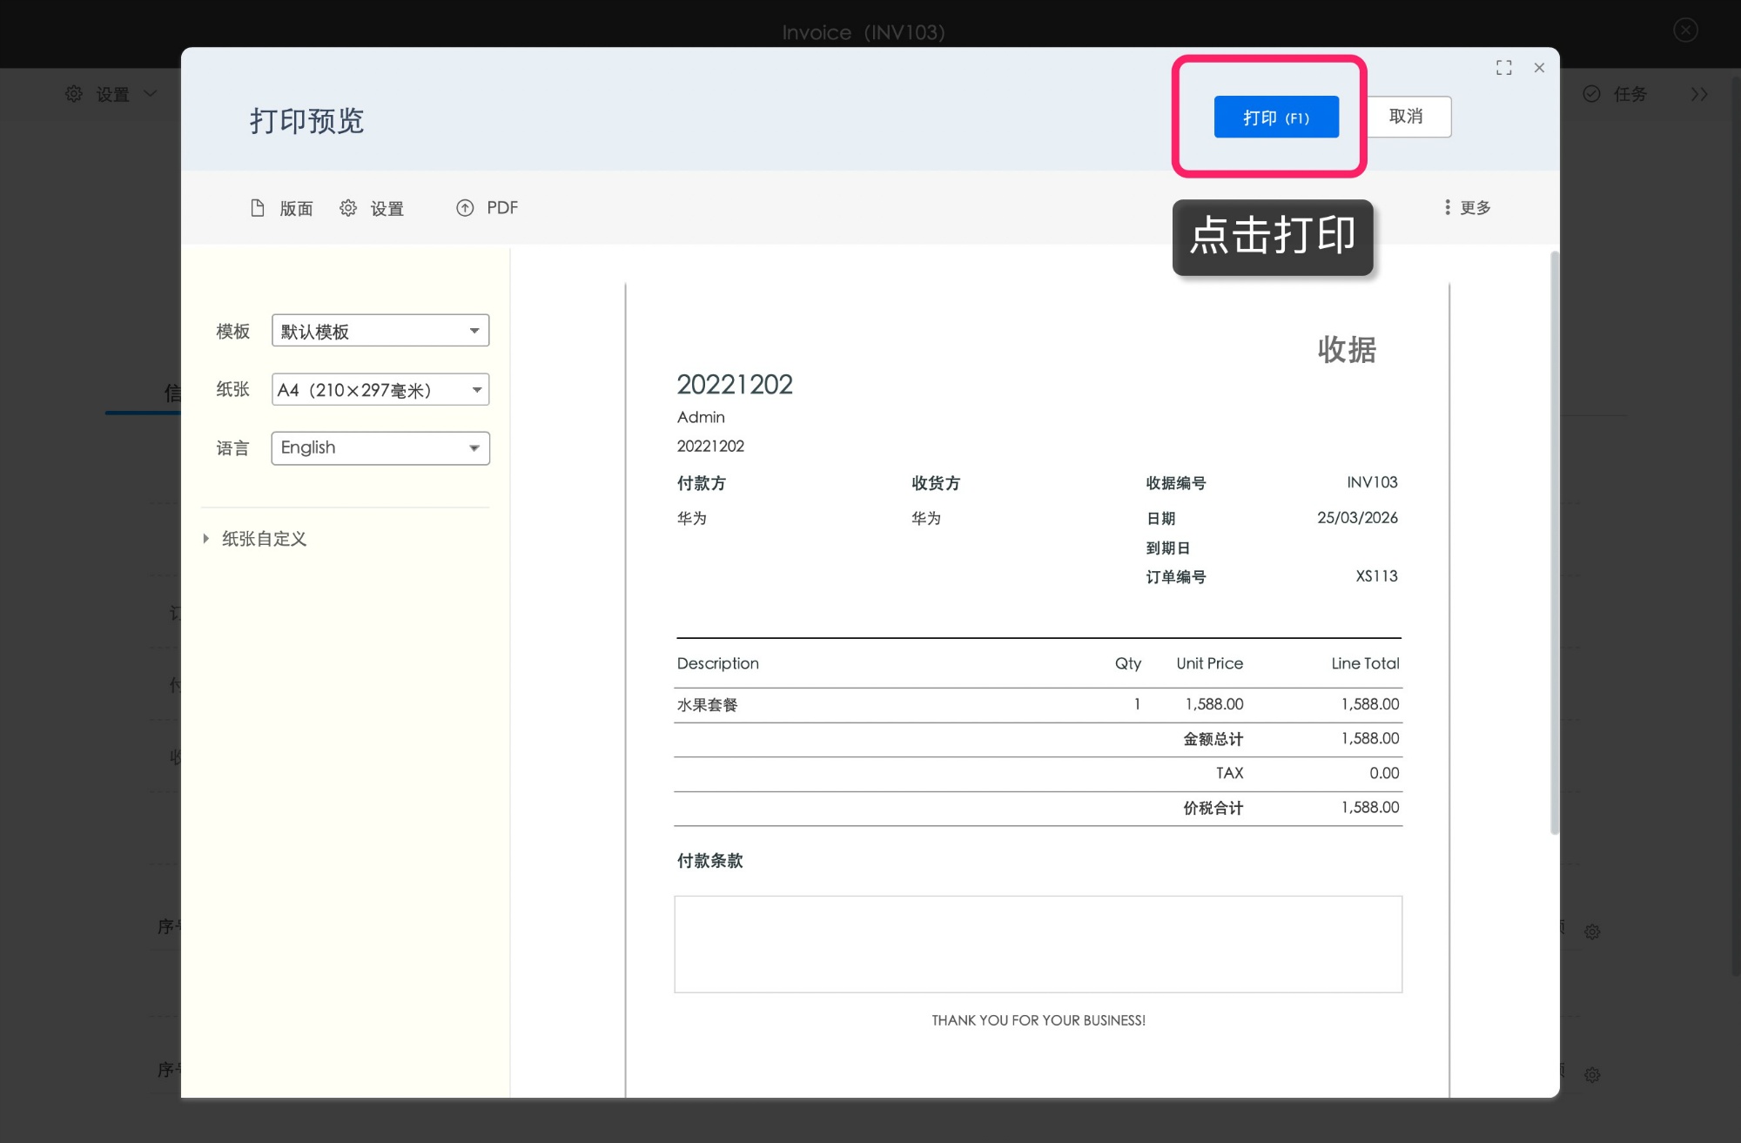Open the 纸张 paper size dropdown
The width and height of the screenshot is (1741, 1143).
(x=380, y=389)
